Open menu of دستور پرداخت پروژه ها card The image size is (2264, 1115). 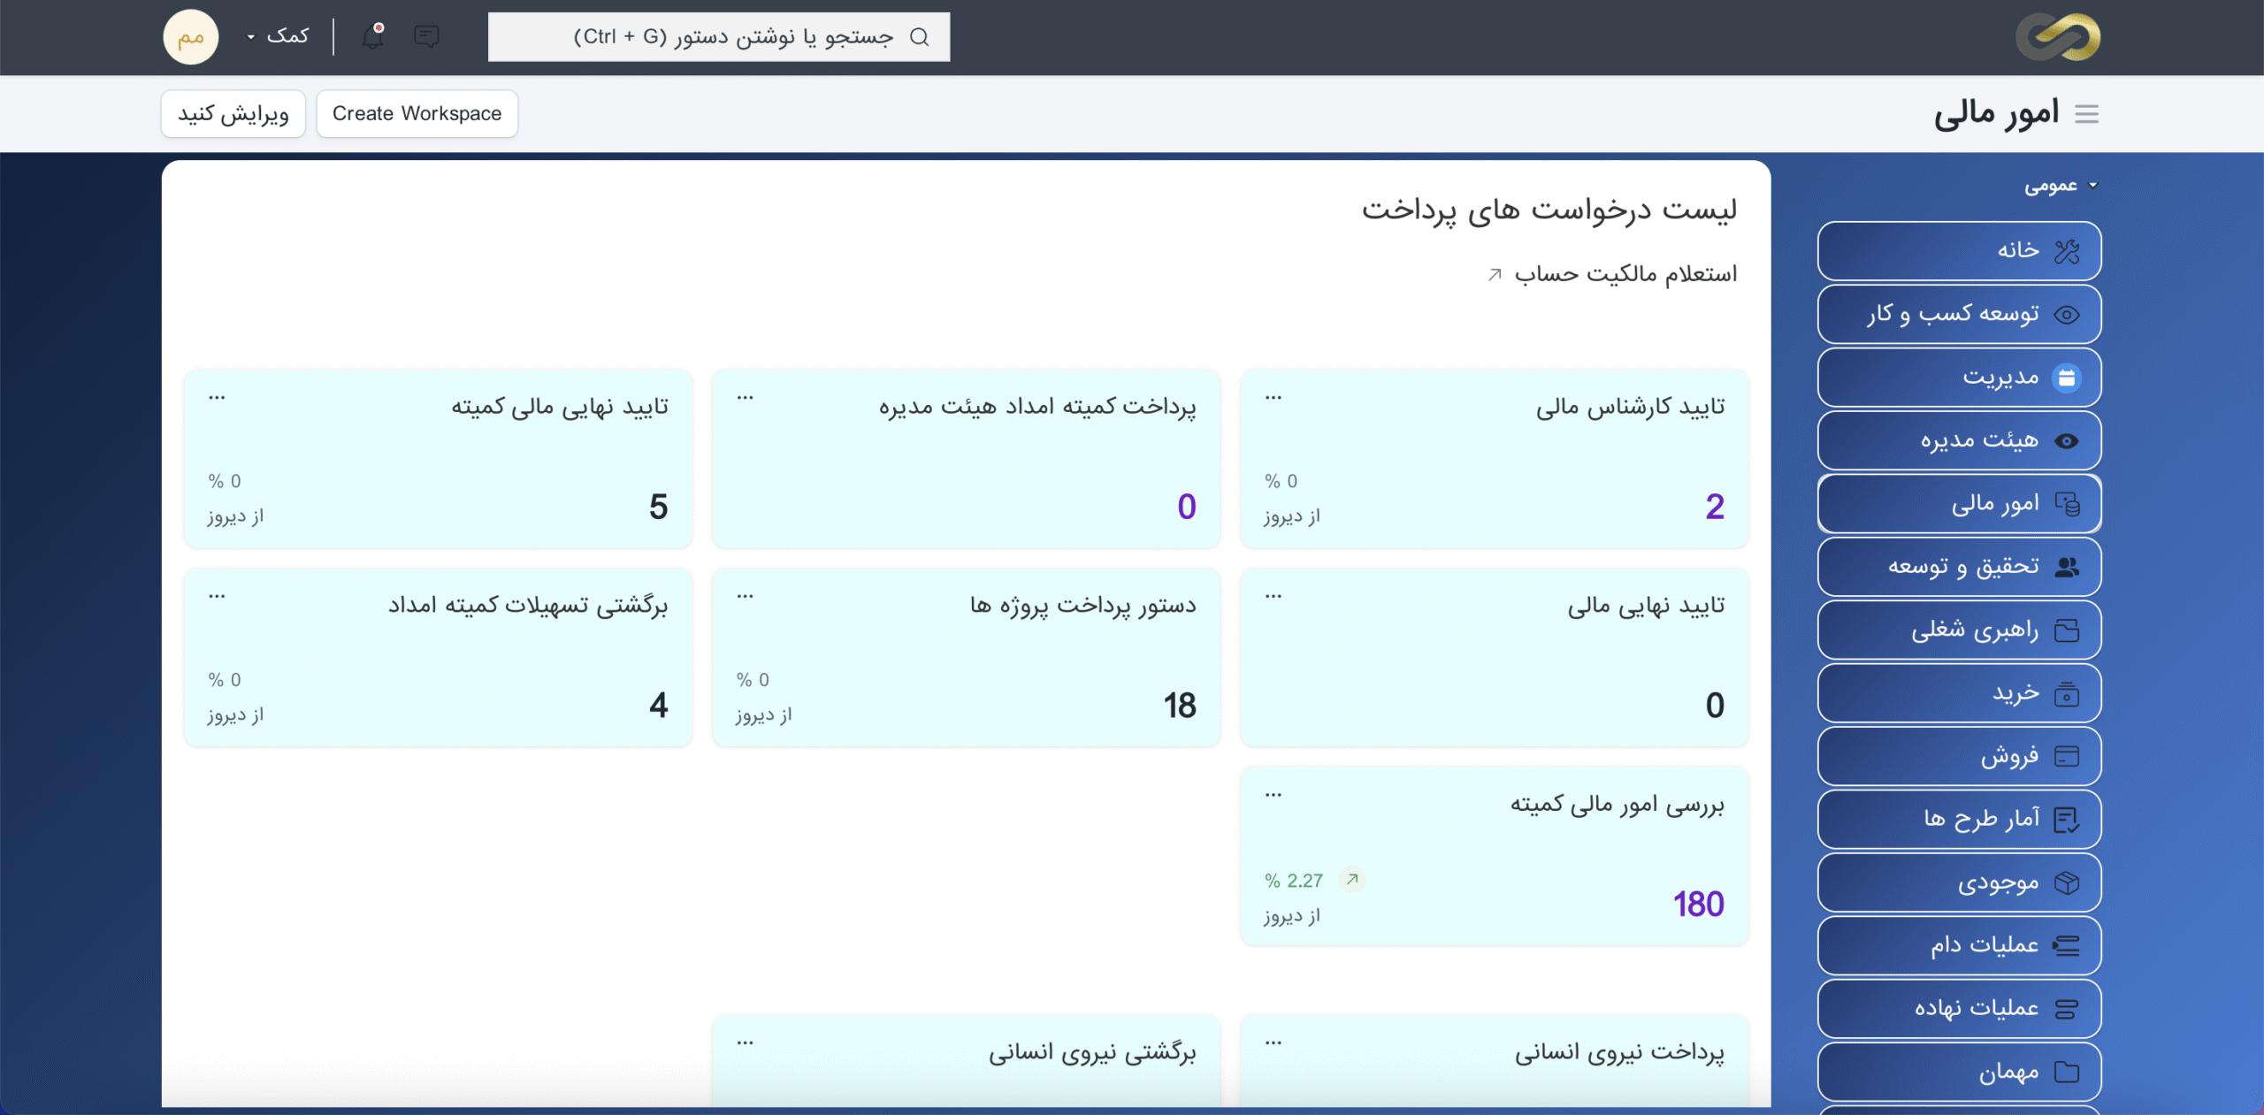click(x=746, y=597)
